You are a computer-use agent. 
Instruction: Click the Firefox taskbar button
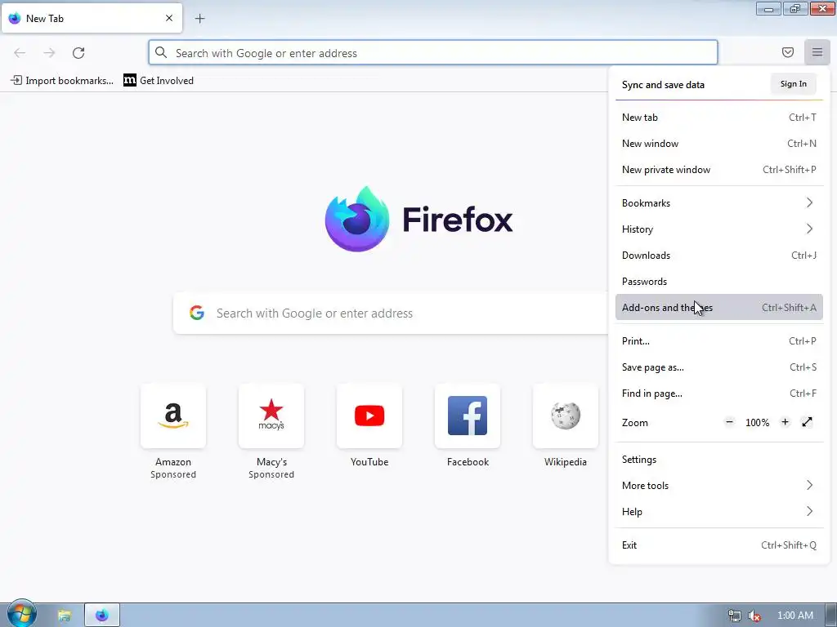point(102,616)
